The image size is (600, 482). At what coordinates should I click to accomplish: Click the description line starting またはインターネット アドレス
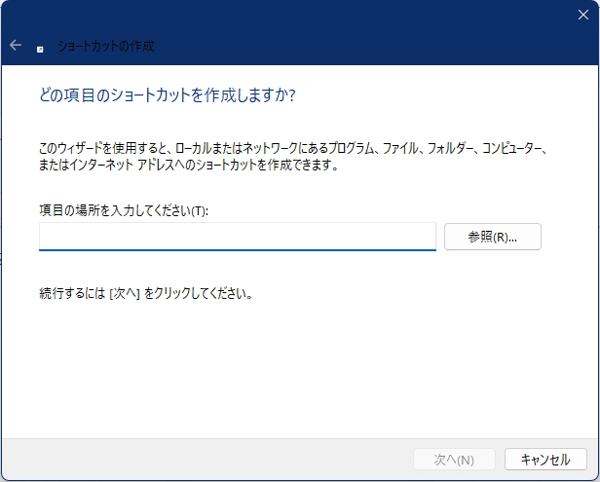[x=187, y=165]
